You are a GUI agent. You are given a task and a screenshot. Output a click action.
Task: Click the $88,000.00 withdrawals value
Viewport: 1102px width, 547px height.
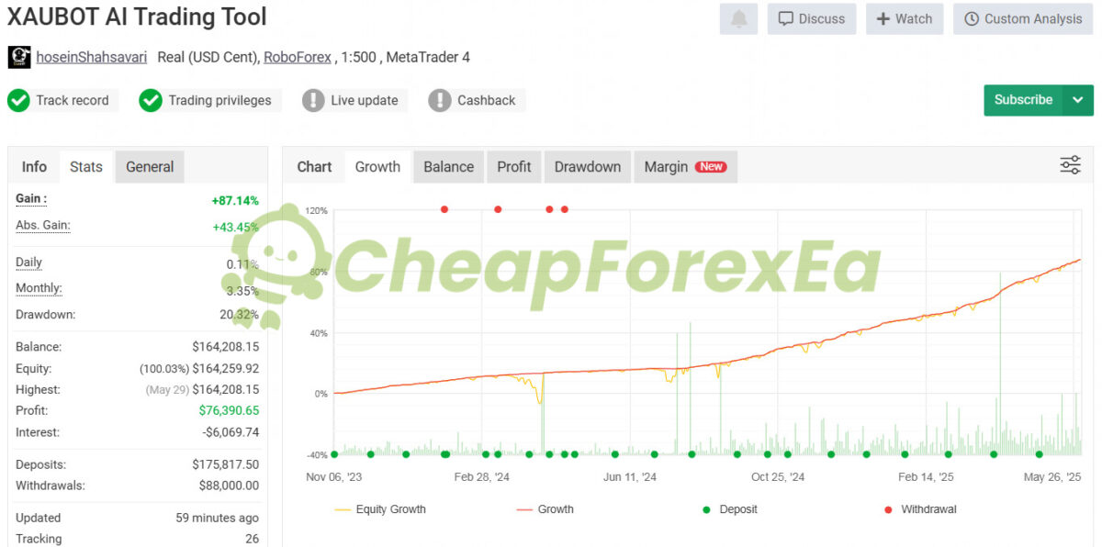(x=229, y=486)
